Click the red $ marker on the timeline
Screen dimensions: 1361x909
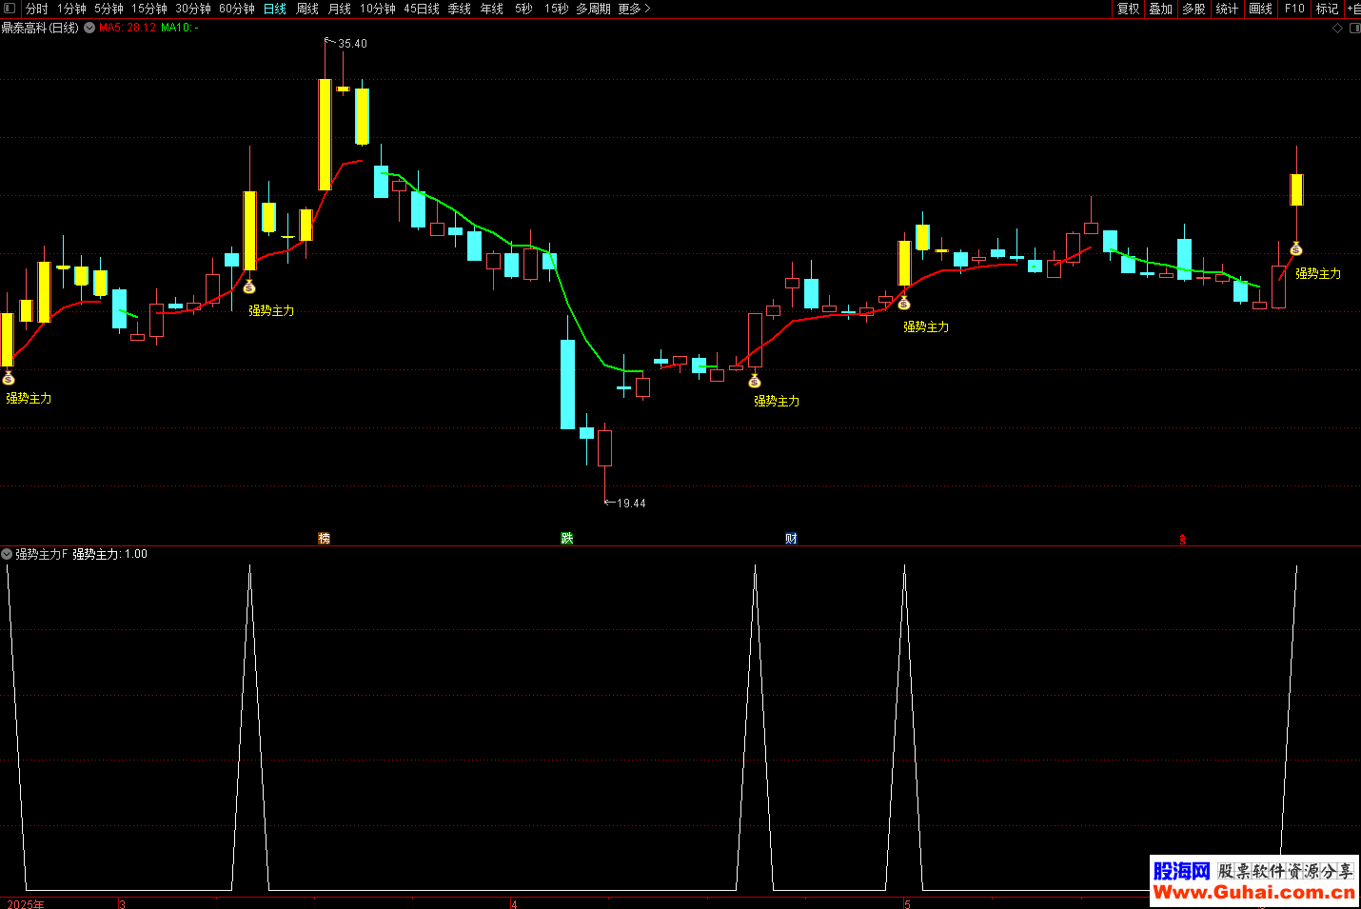1183,540
